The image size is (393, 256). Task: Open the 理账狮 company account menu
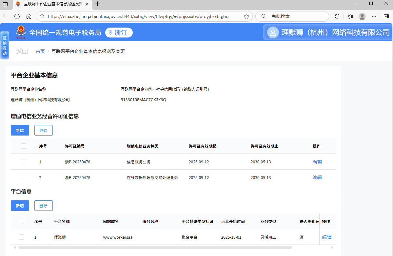(328, 32)
